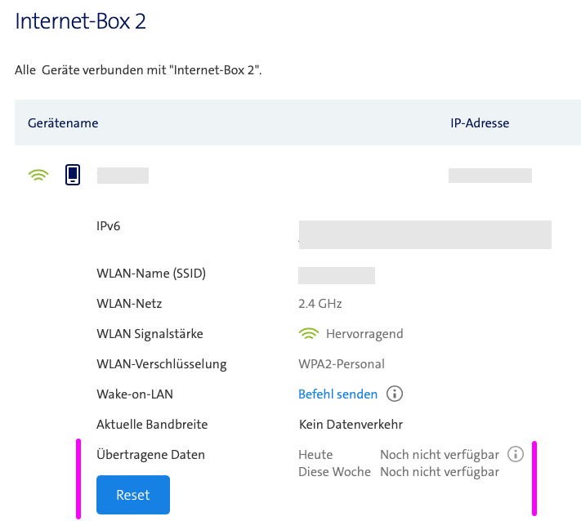Click the redacted WLAN-Name (SSID) value
Image resolution: width=581 pixels, height=521 pixels.
337,275
